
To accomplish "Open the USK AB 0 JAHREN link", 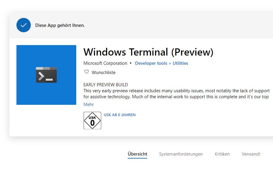I will tap(120, 115).
